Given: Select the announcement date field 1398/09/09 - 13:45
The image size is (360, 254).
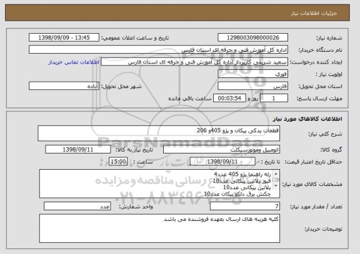Looking at the screenshot, I should pos(64,37).
